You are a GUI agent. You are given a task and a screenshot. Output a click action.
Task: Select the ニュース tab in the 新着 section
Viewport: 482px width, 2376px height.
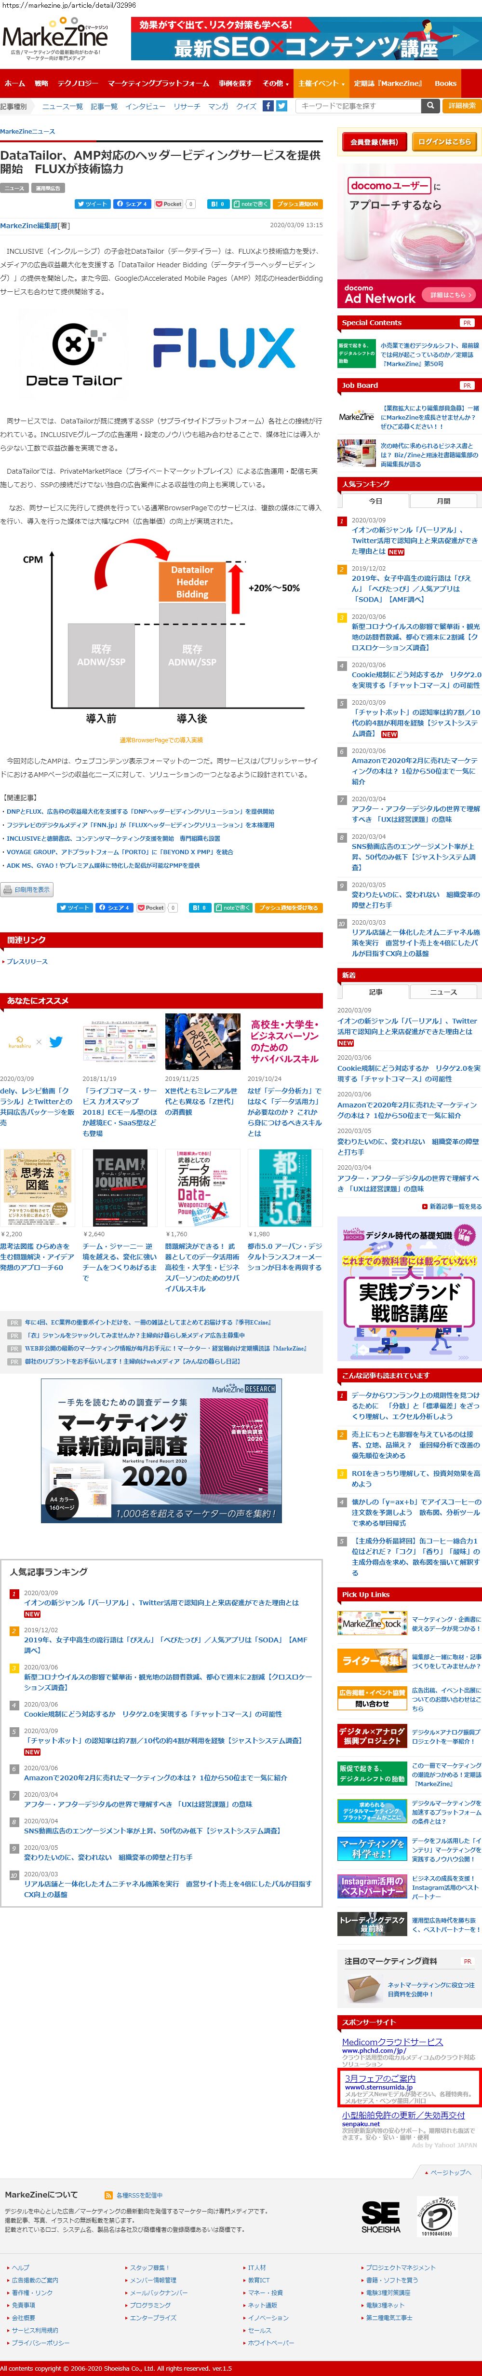pyautogui.click(x=443, y=992)
